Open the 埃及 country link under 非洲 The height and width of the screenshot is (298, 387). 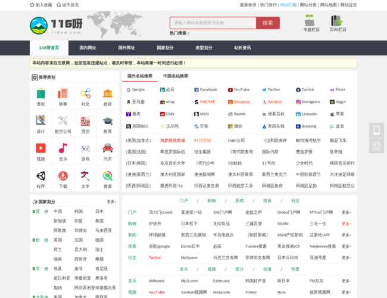point(58,269)
